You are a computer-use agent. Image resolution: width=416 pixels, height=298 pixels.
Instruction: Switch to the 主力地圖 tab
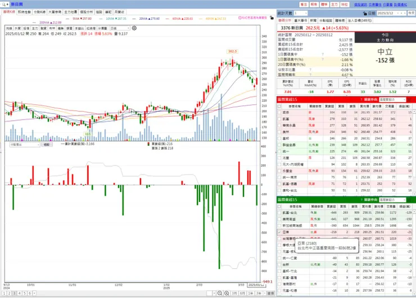(x=71, y=12)
